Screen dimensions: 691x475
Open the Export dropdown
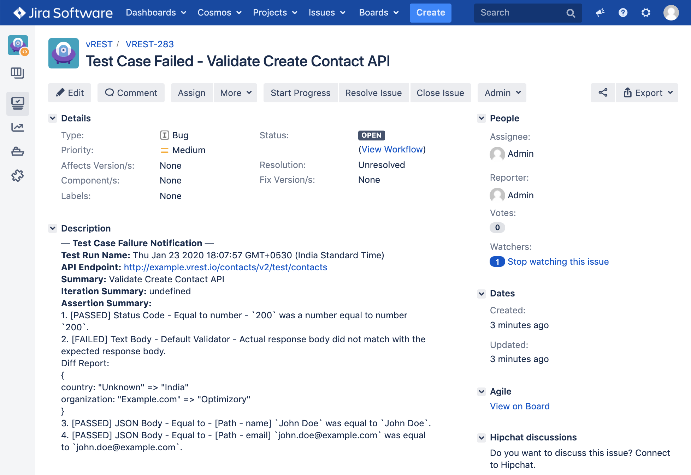[647, 93]
